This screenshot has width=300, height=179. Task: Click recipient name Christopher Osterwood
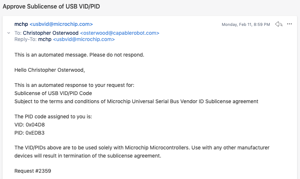pyautogui.click(x=51, y=33)
